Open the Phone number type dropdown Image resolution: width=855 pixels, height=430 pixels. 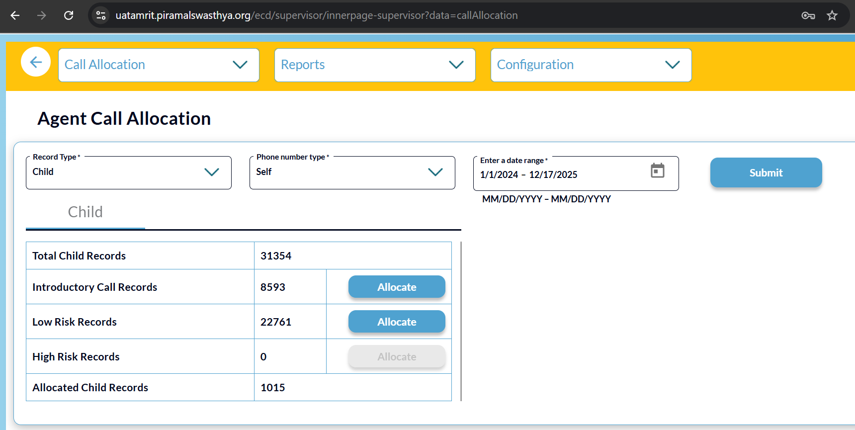tap(352, 172)
